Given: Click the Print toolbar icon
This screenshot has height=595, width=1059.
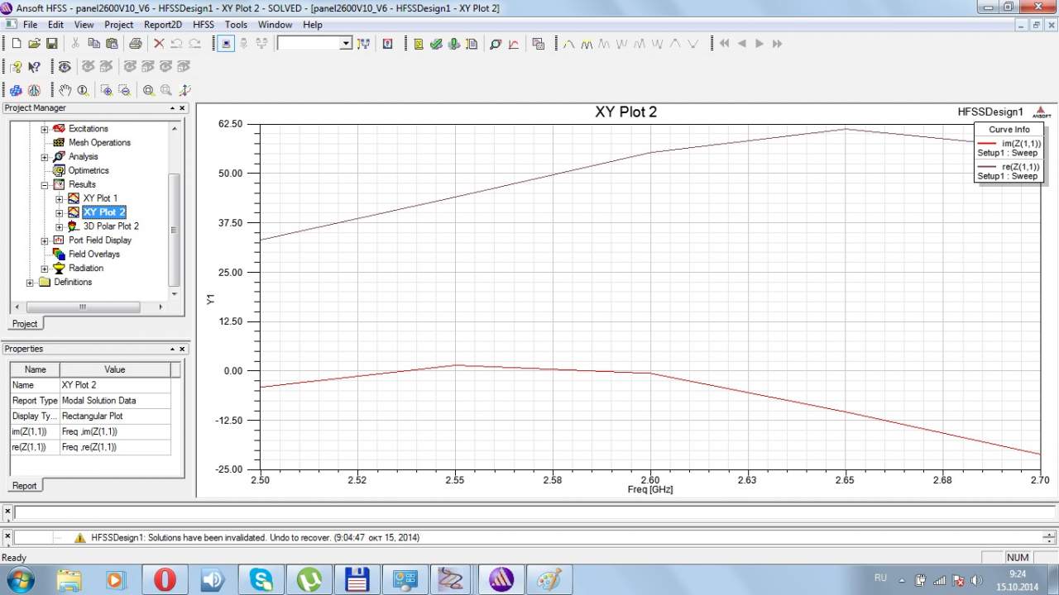Looking at the screenshot, I should pyautogui.click(x=135, y=44).
